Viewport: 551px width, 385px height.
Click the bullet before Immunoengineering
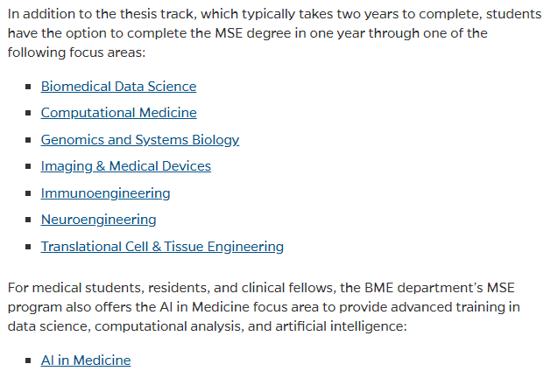[x=28, y=193]
